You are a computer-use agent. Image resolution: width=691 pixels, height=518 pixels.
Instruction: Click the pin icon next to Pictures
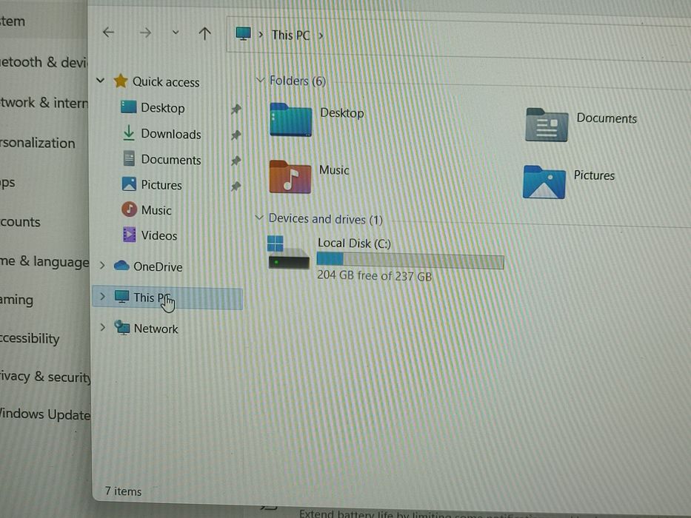click(236, 186)
